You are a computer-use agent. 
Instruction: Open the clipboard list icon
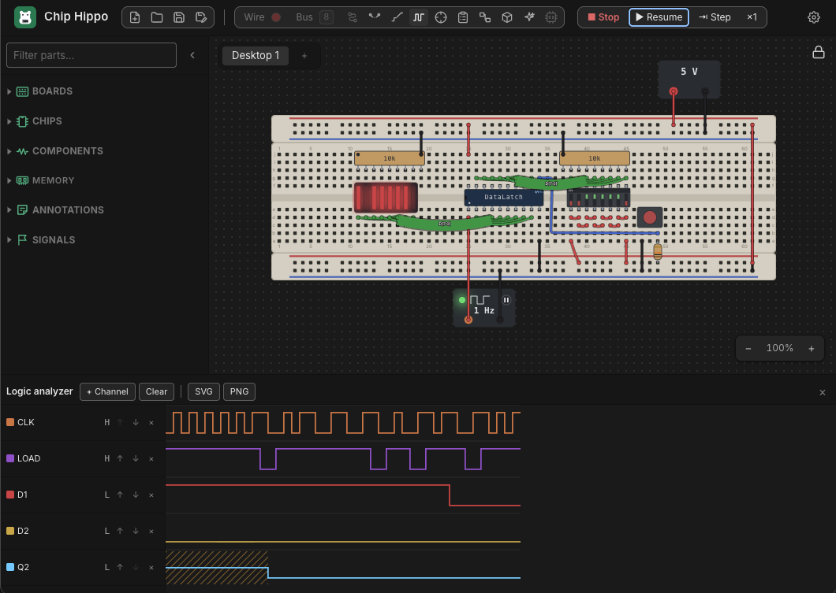point(463,17)
